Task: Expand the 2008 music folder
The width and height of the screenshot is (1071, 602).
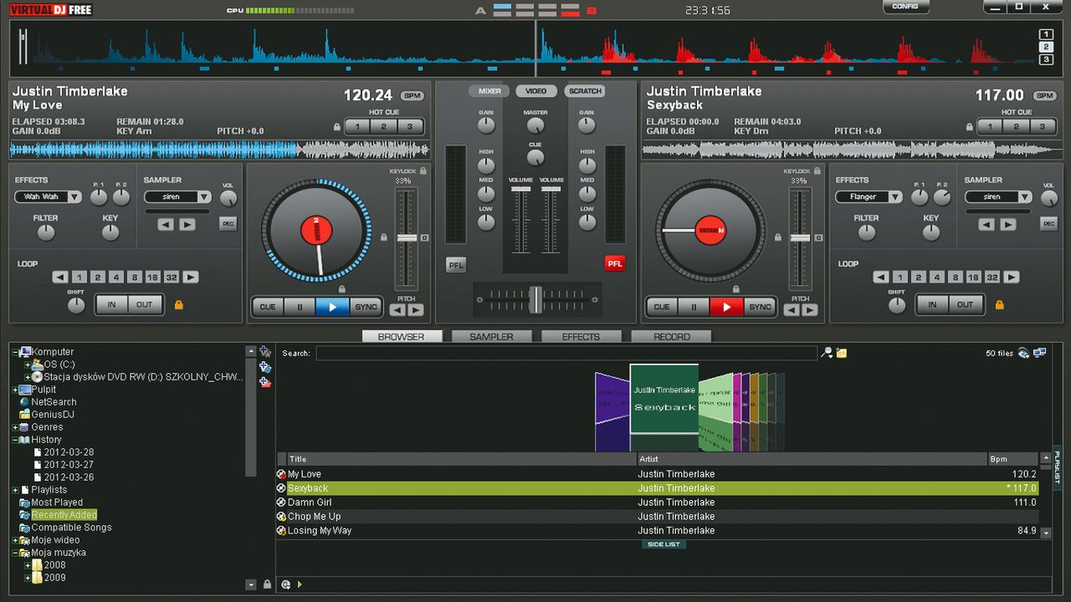Action: click(28, 565)
